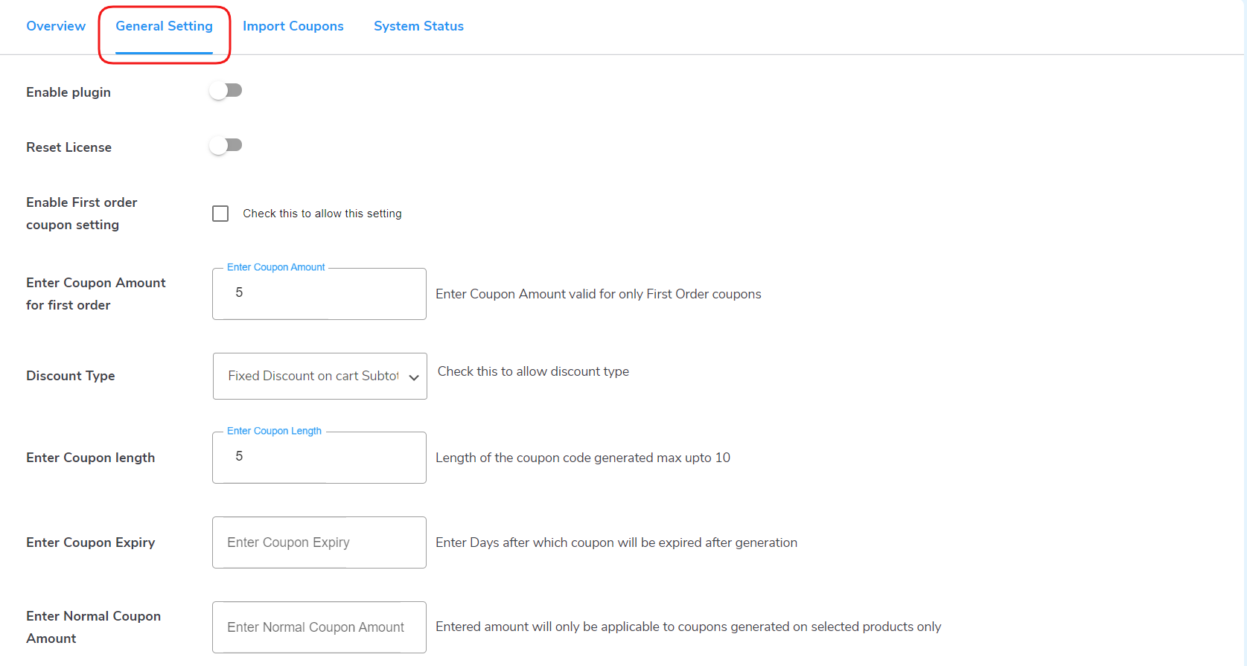Click 'Length of the coupon code generated' description
1247x666 pixels.
point(583,458)
